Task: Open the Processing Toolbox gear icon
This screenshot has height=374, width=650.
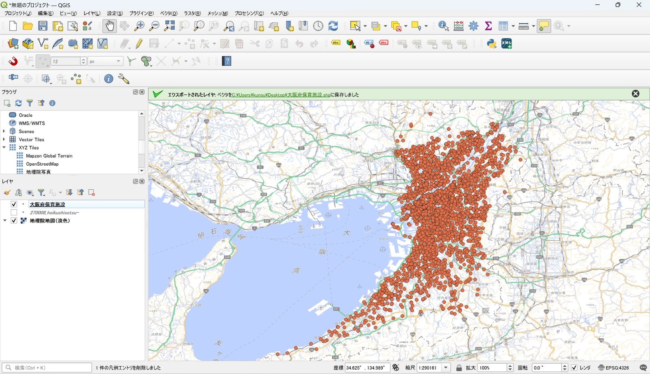Action: 474,26
